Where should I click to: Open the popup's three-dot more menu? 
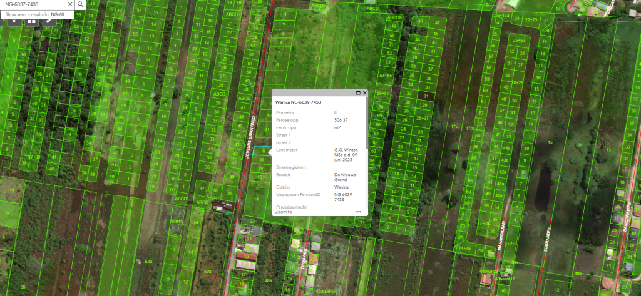(358, 212)
